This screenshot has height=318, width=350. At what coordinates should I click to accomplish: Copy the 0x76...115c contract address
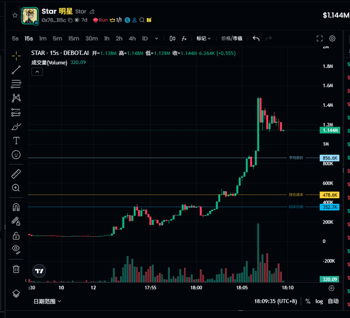[70, 20]
